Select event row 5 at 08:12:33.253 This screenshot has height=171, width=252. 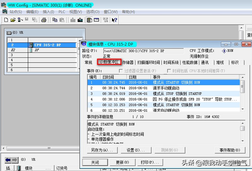click(x=164, y=105)
